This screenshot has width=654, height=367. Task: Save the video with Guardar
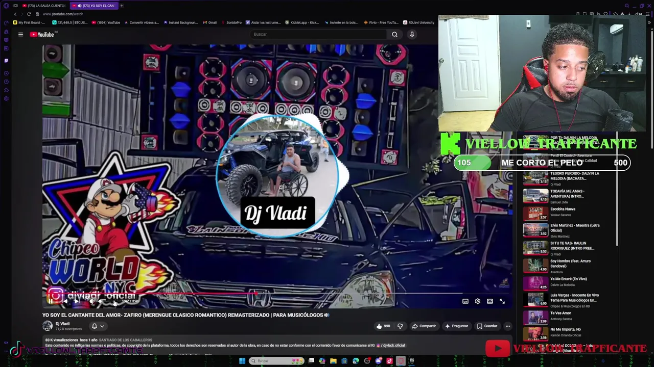487,326
